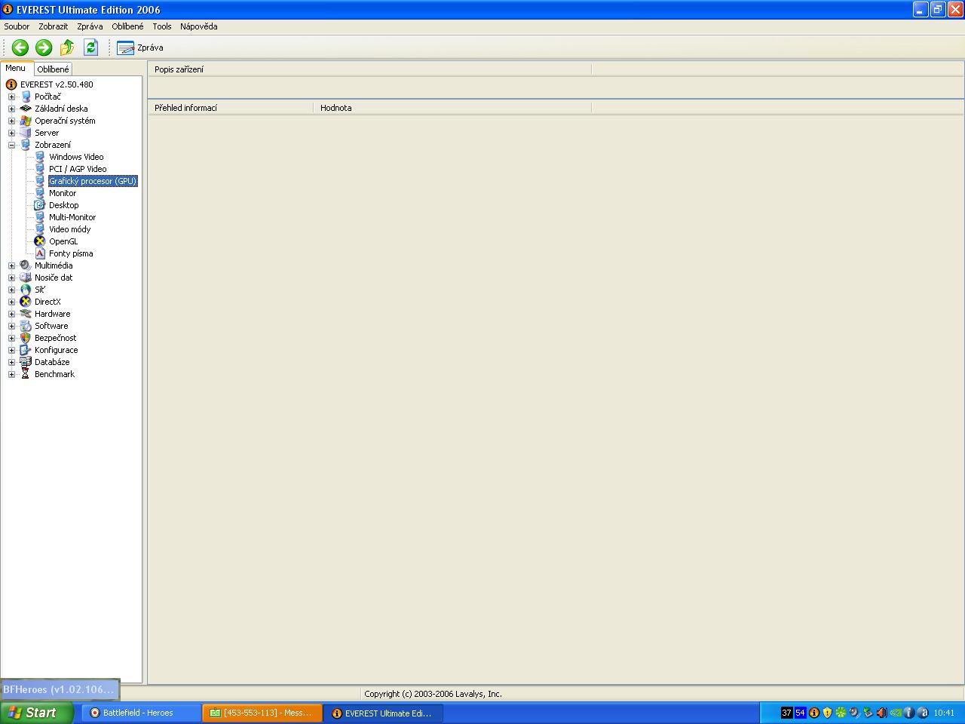This screenshot has width=965, height=724.
Task: Expand the Základní deska tree node
Action: tap(11, 109)
